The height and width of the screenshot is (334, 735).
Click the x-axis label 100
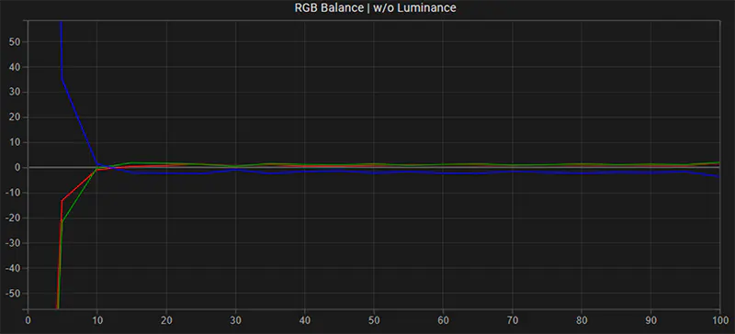pos(719,320)
